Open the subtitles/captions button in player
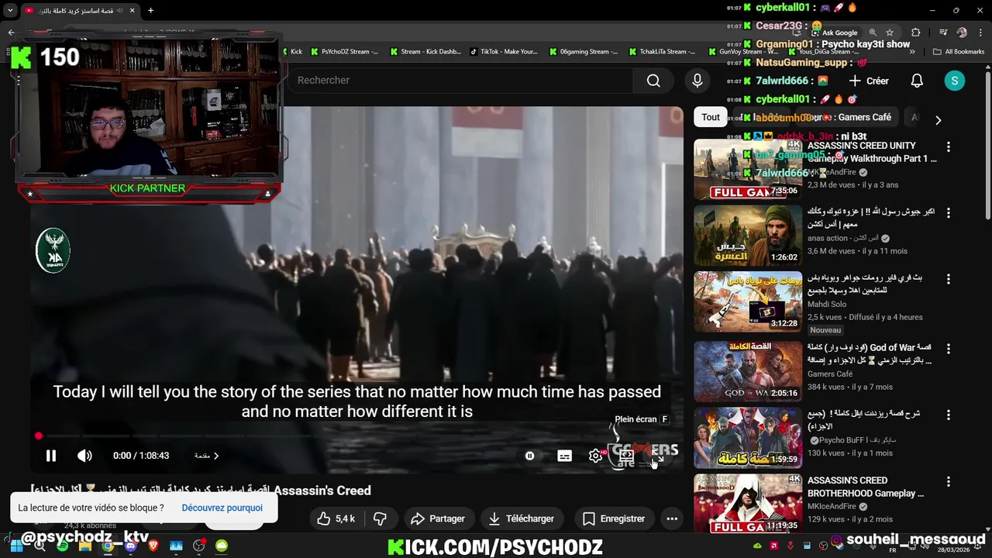 [x=565, y=456]
